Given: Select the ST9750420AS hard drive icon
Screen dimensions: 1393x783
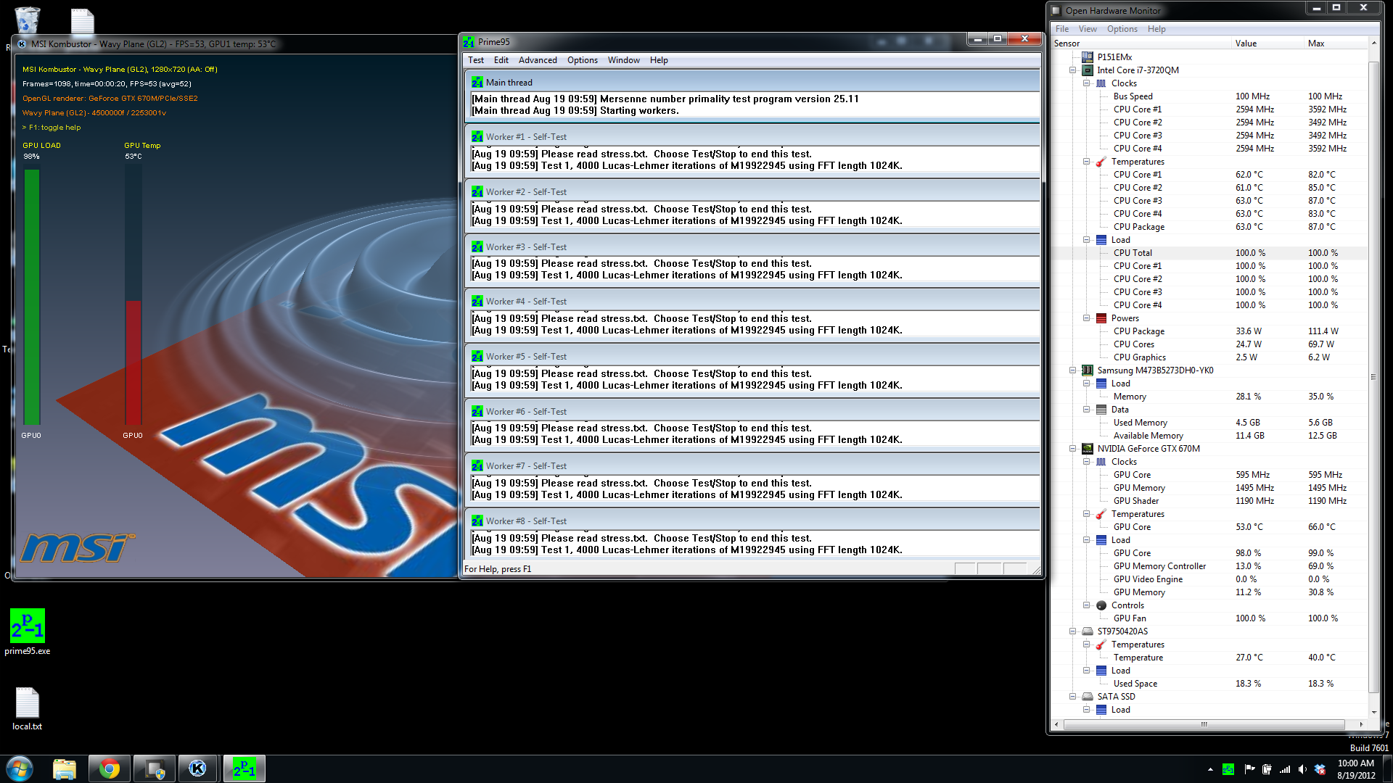Looking at the screenshot, I should [x=1088, y=631].
